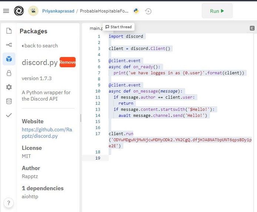Click the 'discord.py' package title

[40, 63]
